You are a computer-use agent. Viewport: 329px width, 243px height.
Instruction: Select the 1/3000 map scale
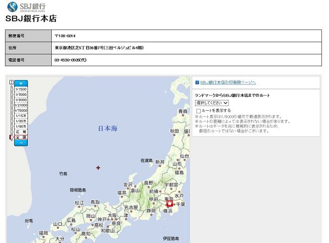[x=21, y=94]
